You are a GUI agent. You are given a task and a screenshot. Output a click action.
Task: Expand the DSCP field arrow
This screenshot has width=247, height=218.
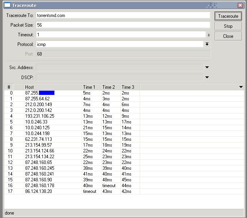click(x=207, y=78)
